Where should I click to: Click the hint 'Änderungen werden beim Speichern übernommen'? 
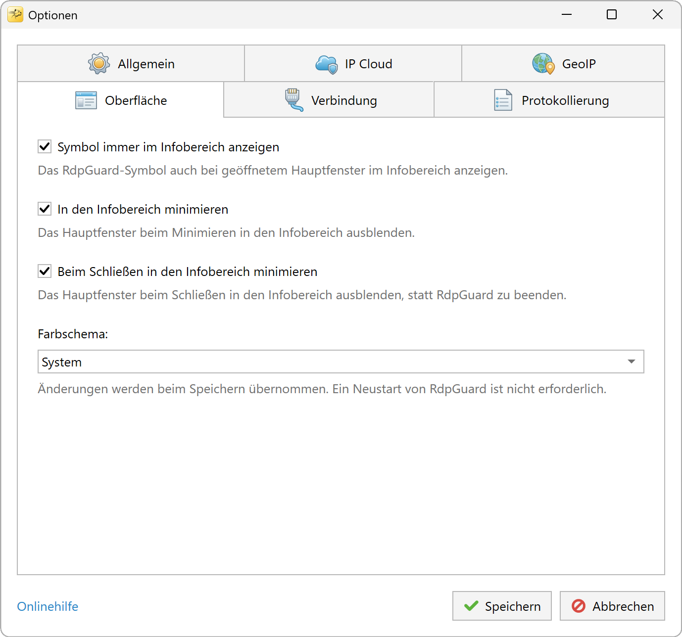click(x=322, y=389)
